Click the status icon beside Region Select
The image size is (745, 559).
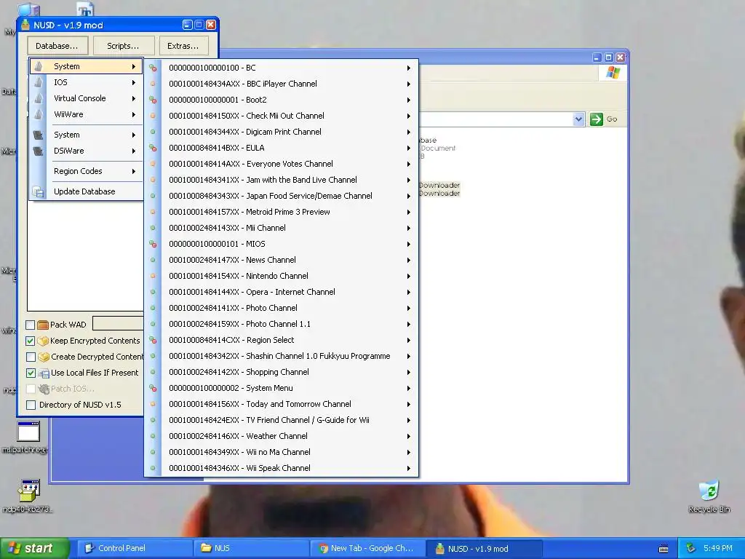[x=153, y=340]
